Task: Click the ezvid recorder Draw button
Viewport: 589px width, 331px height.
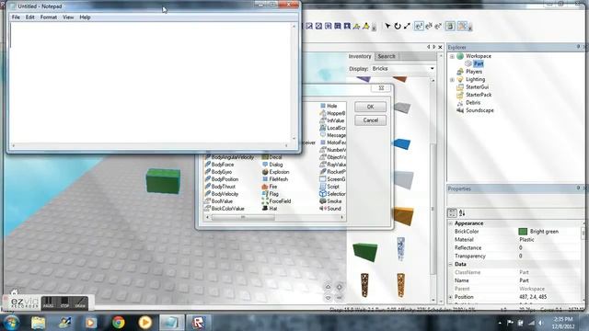Action: (80, 302)
